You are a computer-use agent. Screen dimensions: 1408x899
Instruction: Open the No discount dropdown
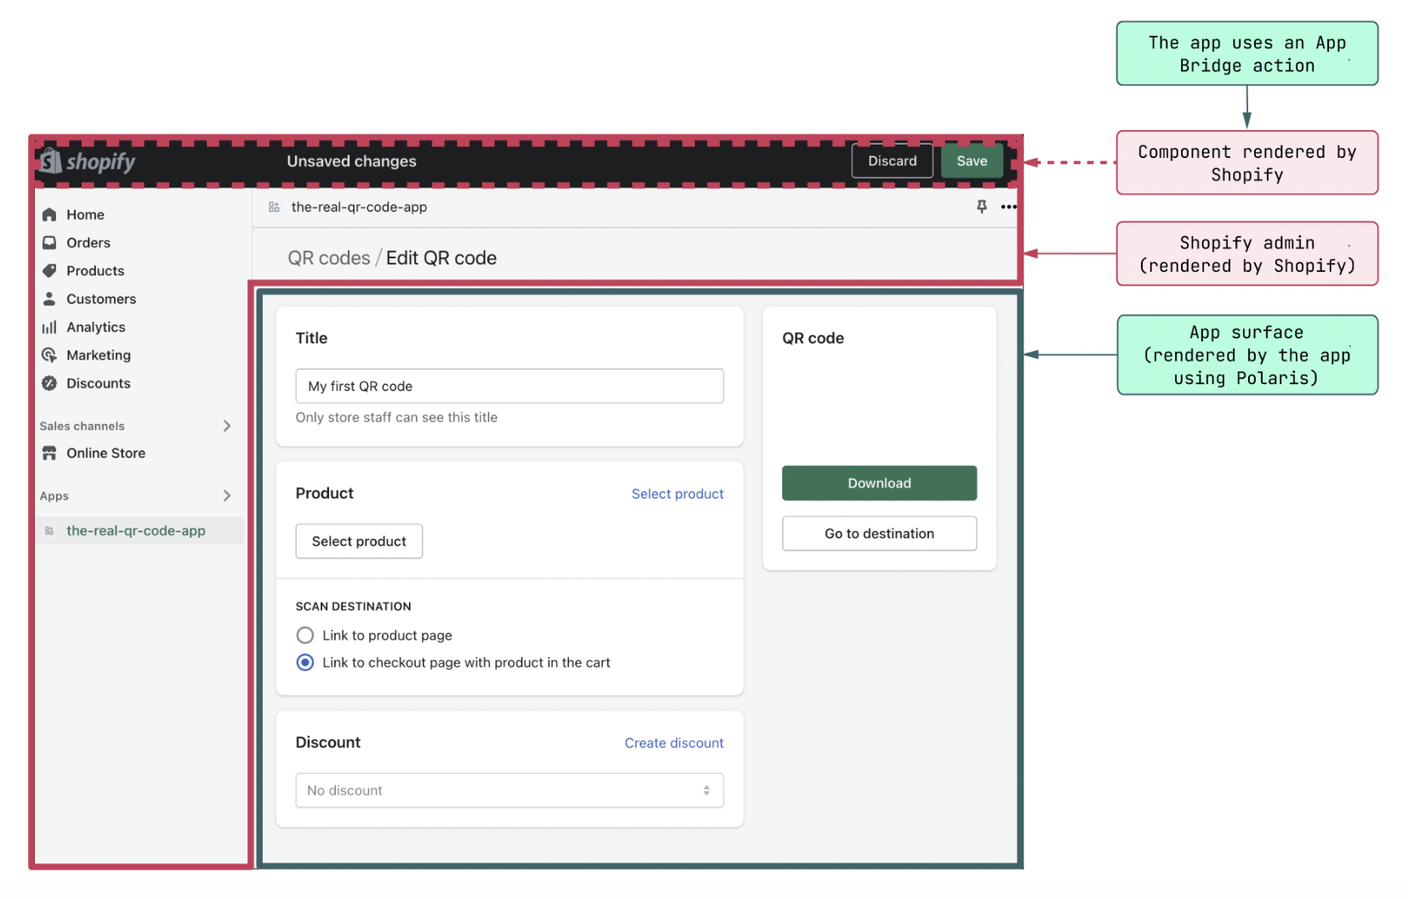point(509,790)
